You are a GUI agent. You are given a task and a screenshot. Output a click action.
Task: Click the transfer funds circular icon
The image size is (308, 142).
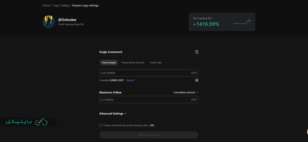click(x=197, y=80)
